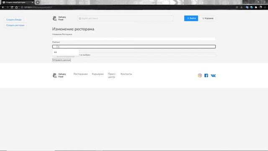Focus the Название Ресторана input field
The width and height of the screenshot is (268, 151).
click(x=134, y=39)
